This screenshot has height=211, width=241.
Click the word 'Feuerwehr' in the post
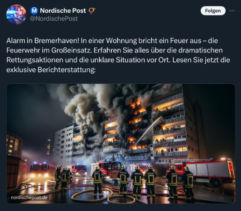coord(23,50)
